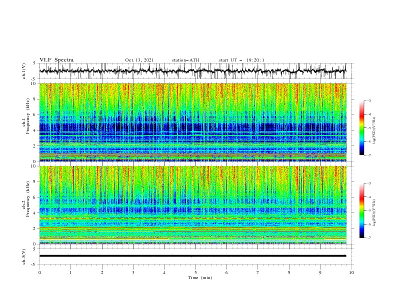Click the ch.2 spectrogram panel

click(x=192, y=205)
